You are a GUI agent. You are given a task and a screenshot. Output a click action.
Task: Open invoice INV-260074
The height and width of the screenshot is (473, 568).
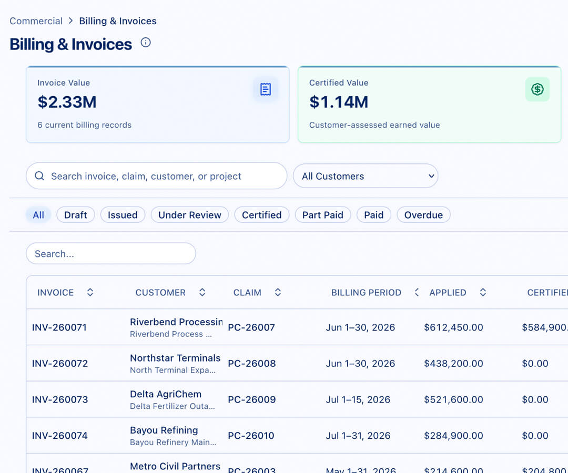(x=60, y=436)
